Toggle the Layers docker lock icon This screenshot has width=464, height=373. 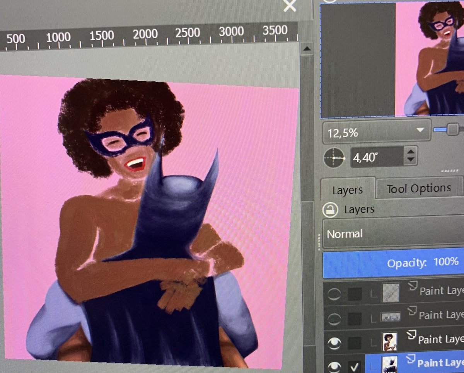pos(330,210)
